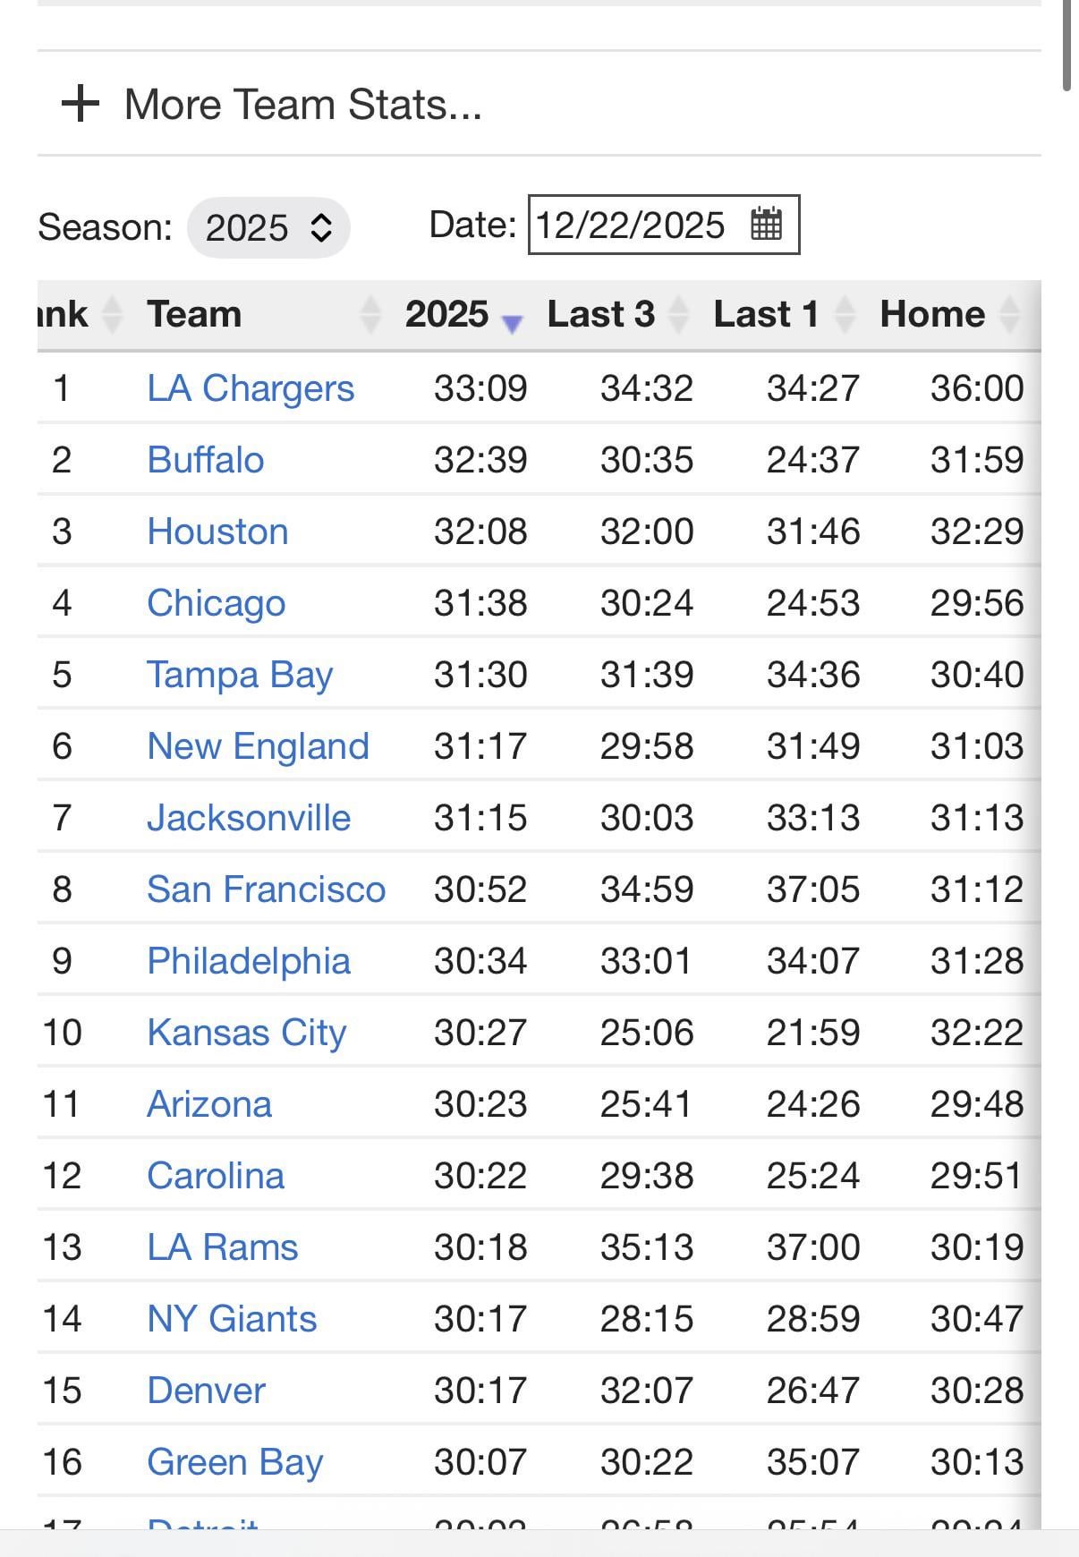Click the Team column sort arrows

370,314
